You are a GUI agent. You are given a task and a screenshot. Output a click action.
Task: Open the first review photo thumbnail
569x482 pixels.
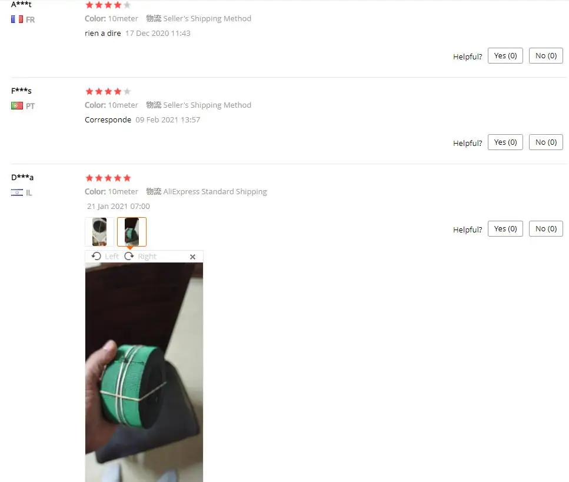99,232
